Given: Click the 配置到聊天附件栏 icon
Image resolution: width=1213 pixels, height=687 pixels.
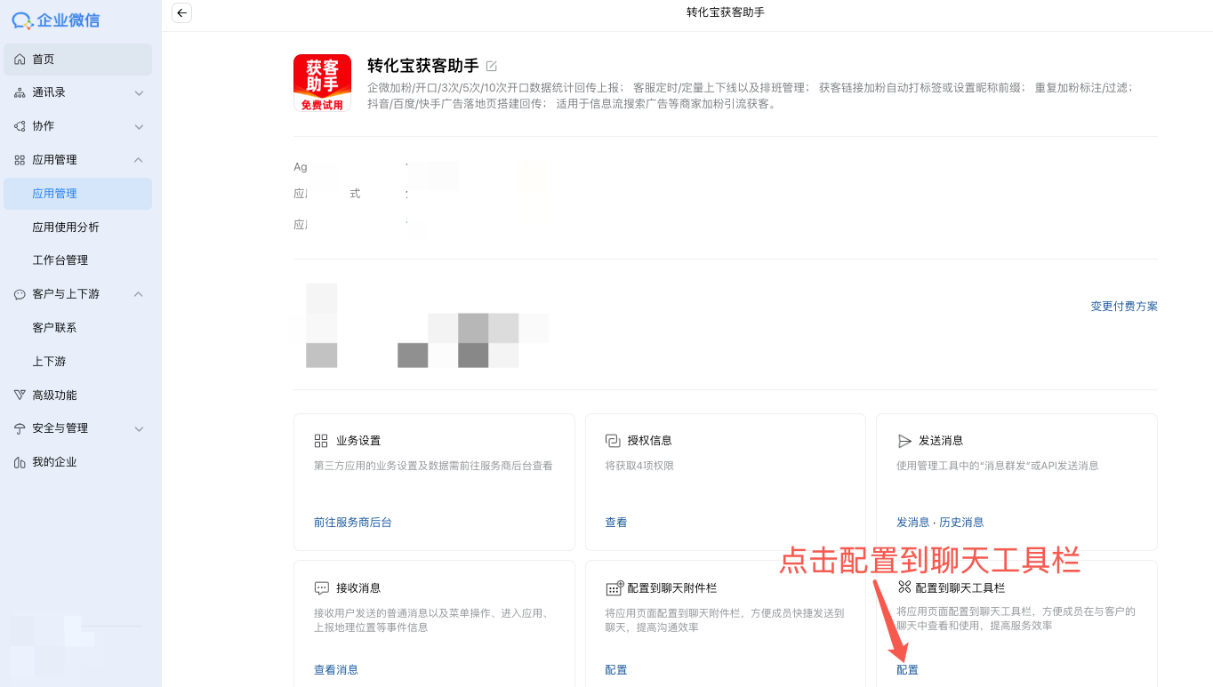Looking at the screenshot, I should 614,587.
